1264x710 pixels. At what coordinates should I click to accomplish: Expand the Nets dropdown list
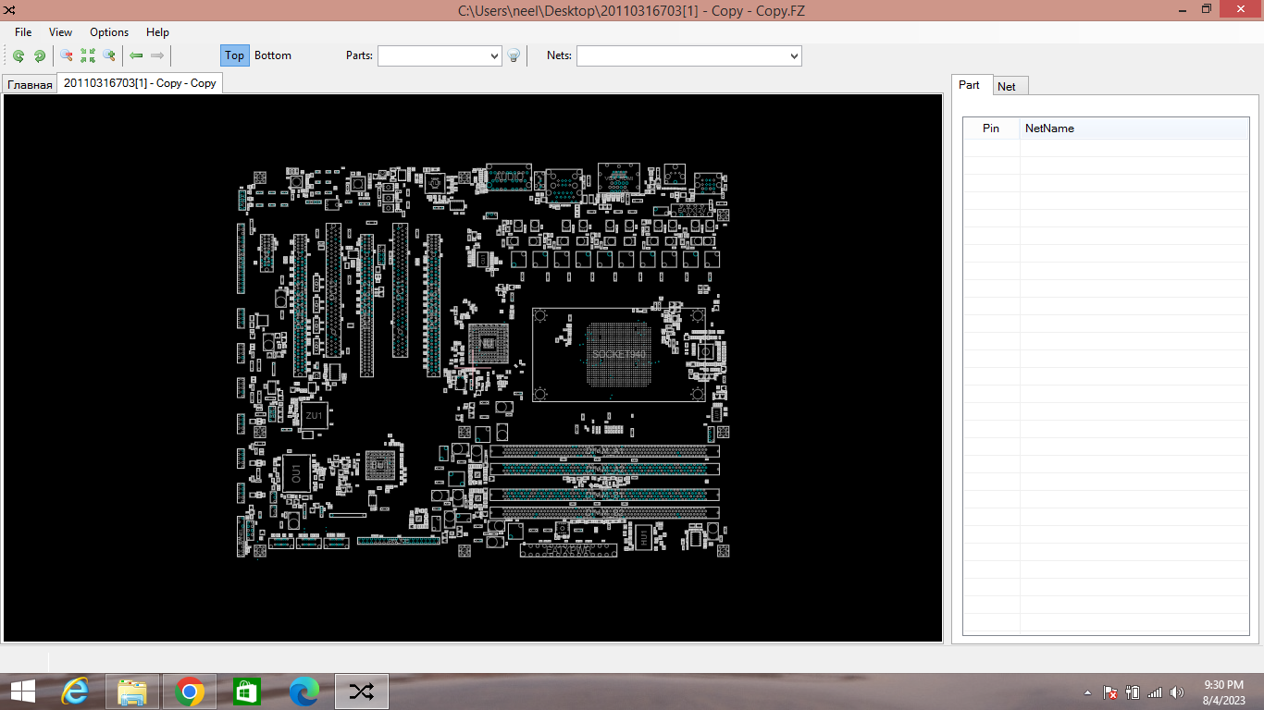tap(794, 56)
